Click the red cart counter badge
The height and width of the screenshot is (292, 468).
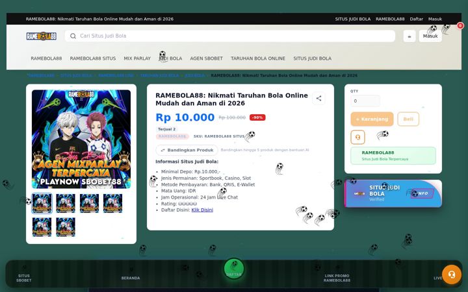click(x=460, y=25)
